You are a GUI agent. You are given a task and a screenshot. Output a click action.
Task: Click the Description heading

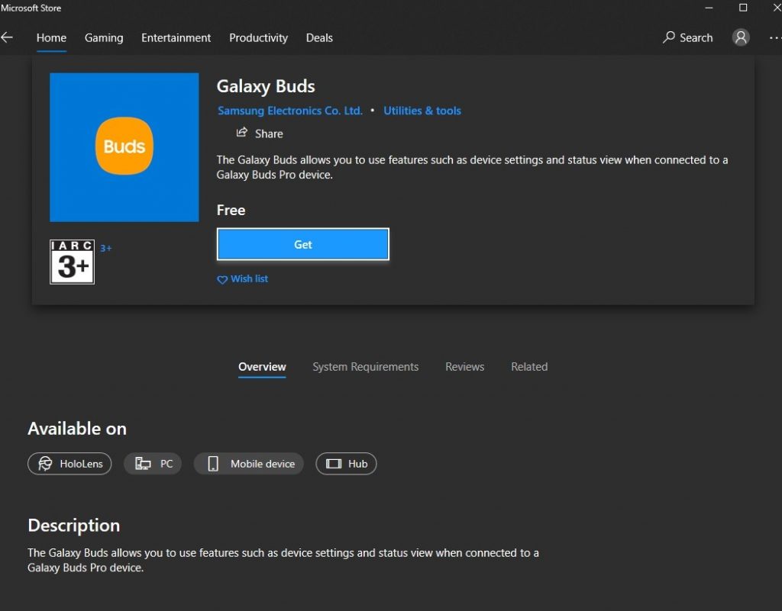(74, 526)
